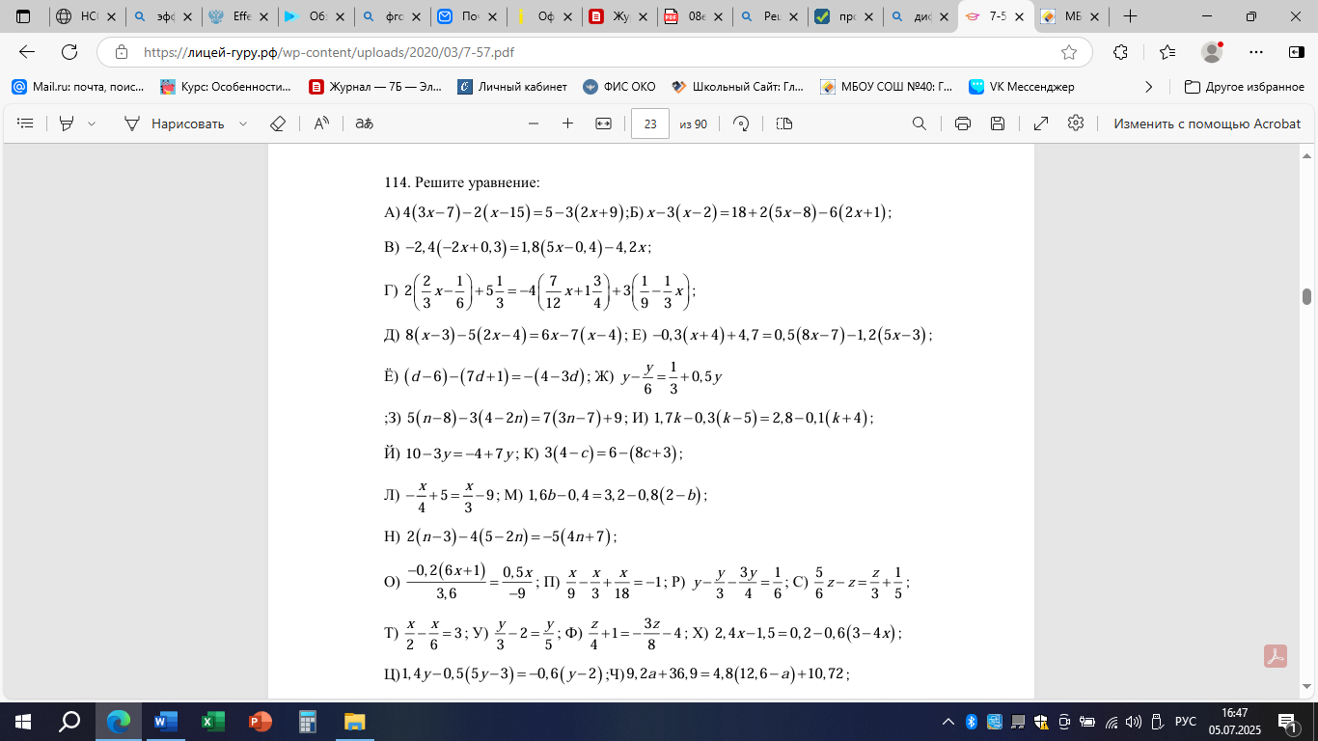Open a new browser tab
Screen dimensions: 1318x741
tap(1131, 16)
